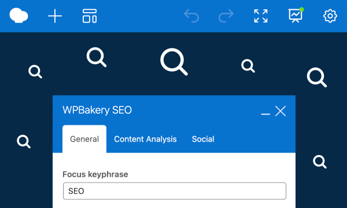This screenshot has height=208, width=347.
Task: Select the General tab
Action: tap(84, 139)
